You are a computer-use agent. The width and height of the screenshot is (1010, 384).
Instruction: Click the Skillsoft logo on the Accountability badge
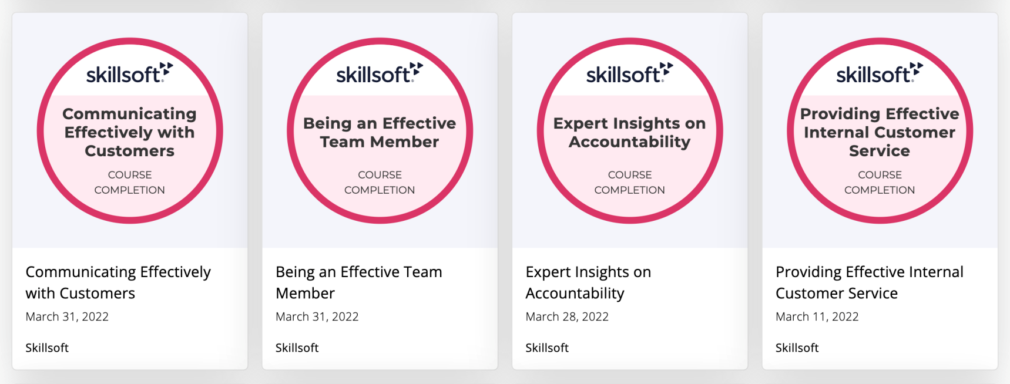pyautogui.click(x=629, y=73)
